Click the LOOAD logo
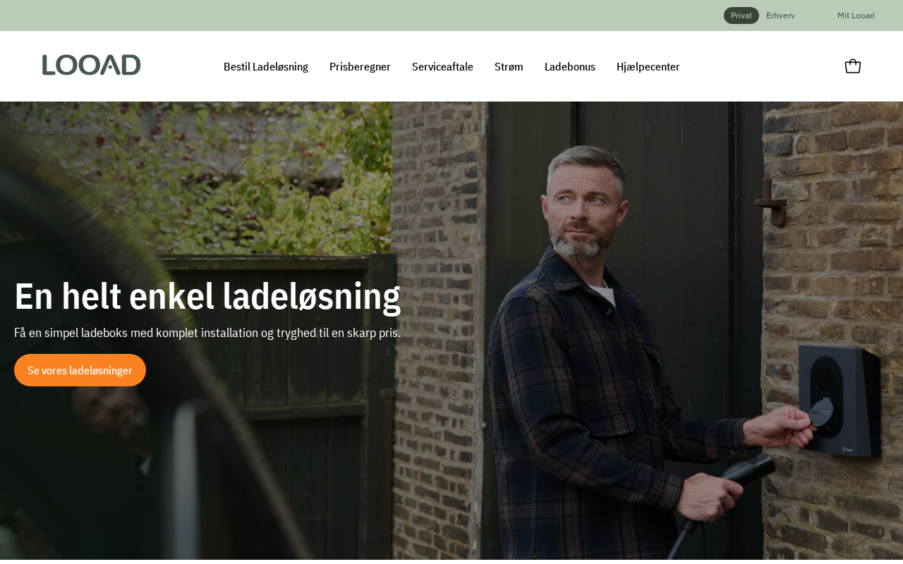Screen dimensions: 903x564 pos(91,65)
